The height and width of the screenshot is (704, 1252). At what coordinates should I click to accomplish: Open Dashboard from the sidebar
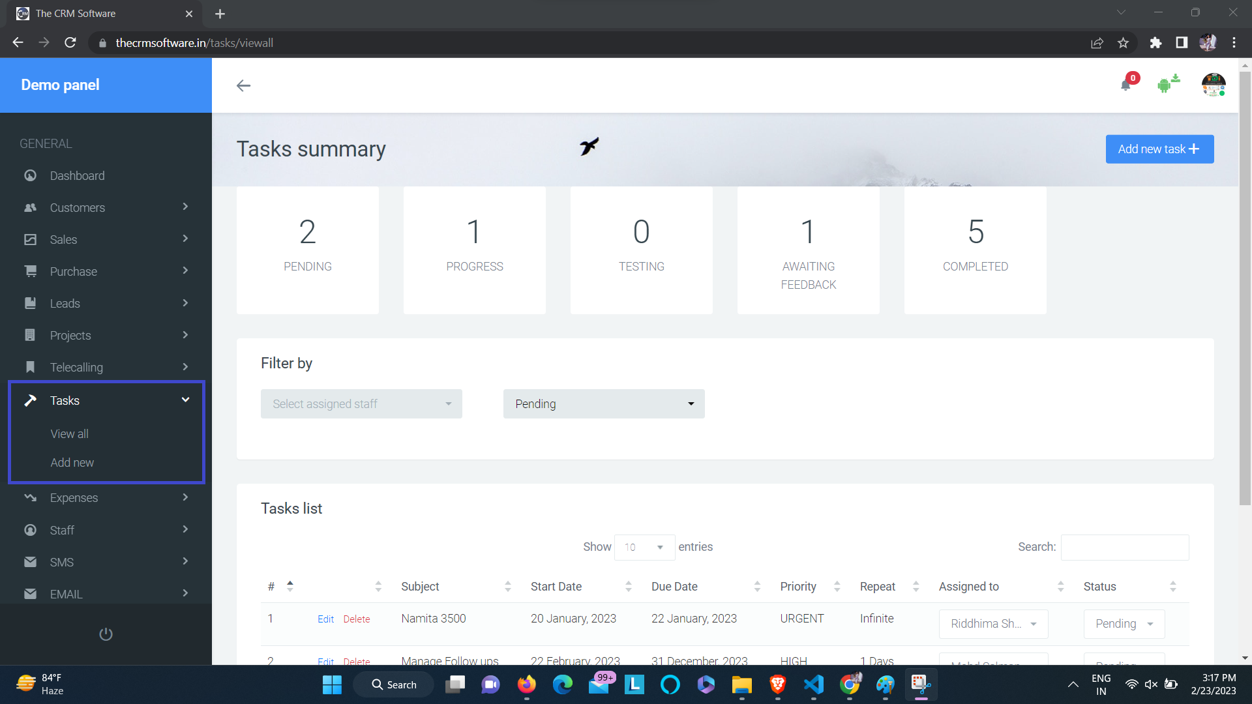coord(77,176)
